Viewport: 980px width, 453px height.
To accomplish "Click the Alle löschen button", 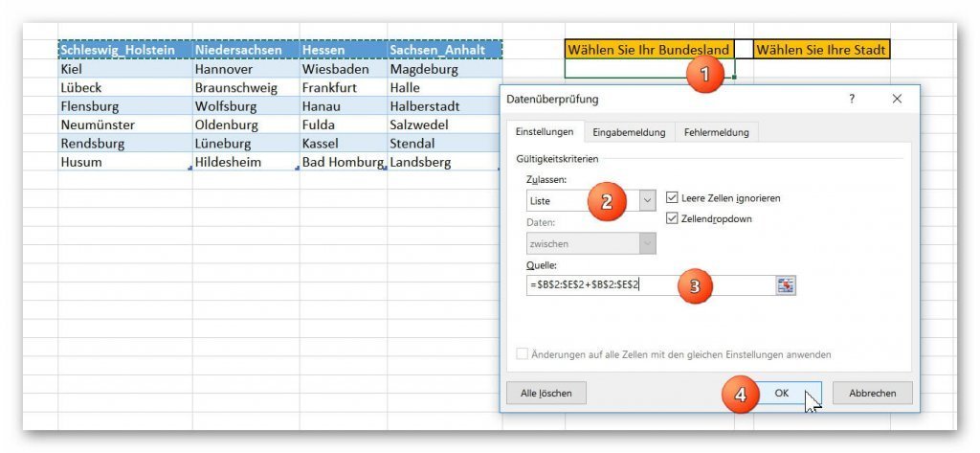I will (546, 393).
